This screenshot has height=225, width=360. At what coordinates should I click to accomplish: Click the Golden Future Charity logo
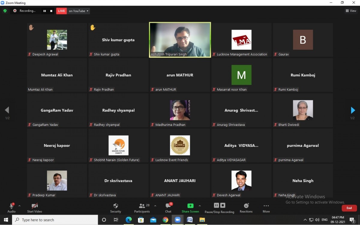point(118,145)
